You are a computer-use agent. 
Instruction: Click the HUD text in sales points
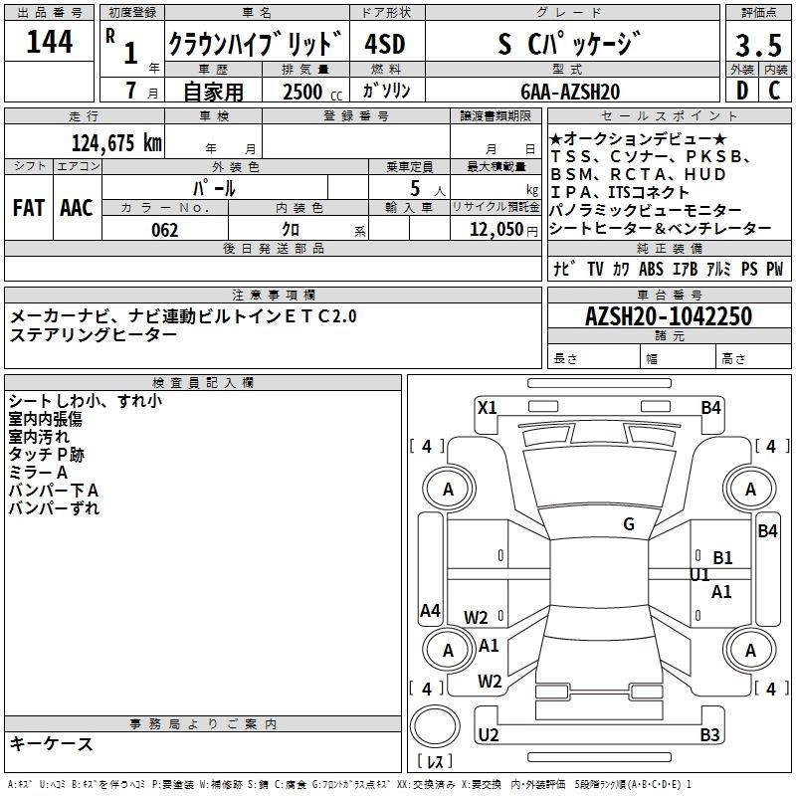705,174
